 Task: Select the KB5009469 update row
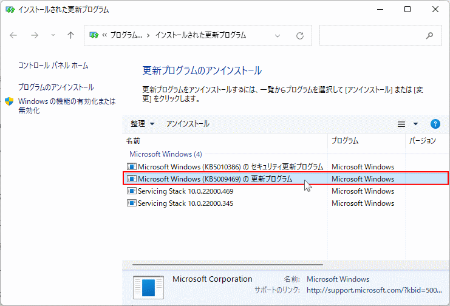pos(285,178)
